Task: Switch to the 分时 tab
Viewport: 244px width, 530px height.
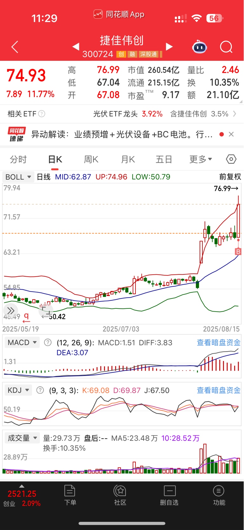Action: (x=18, y=159)
